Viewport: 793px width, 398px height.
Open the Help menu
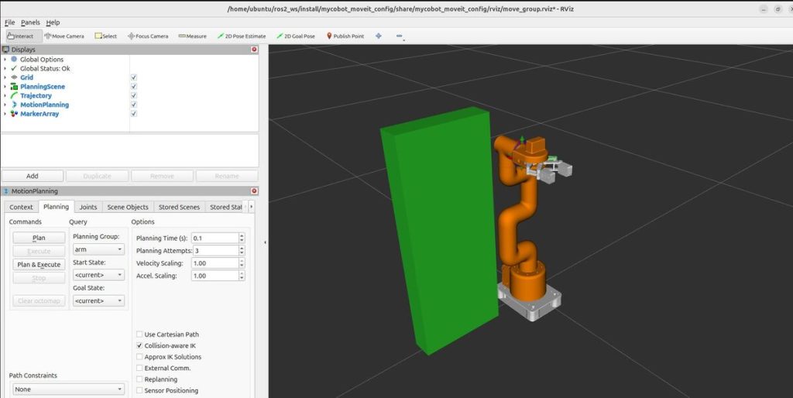pyautogui.click(x=53, y=22)
